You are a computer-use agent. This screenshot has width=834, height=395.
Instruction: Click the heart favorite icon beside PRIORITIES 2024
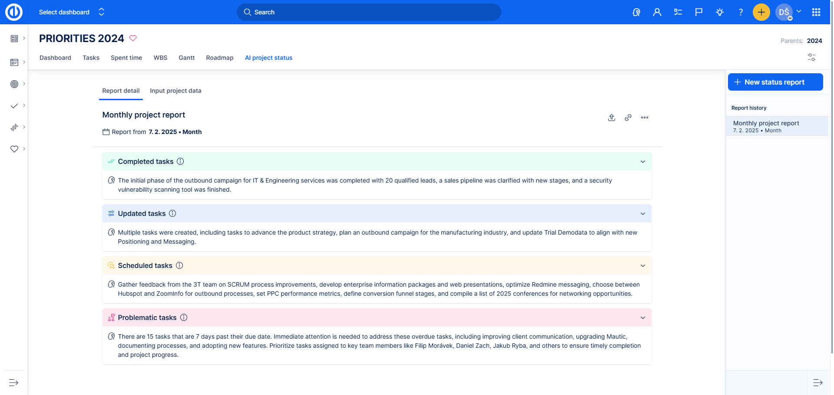click(x=133, y=38)
